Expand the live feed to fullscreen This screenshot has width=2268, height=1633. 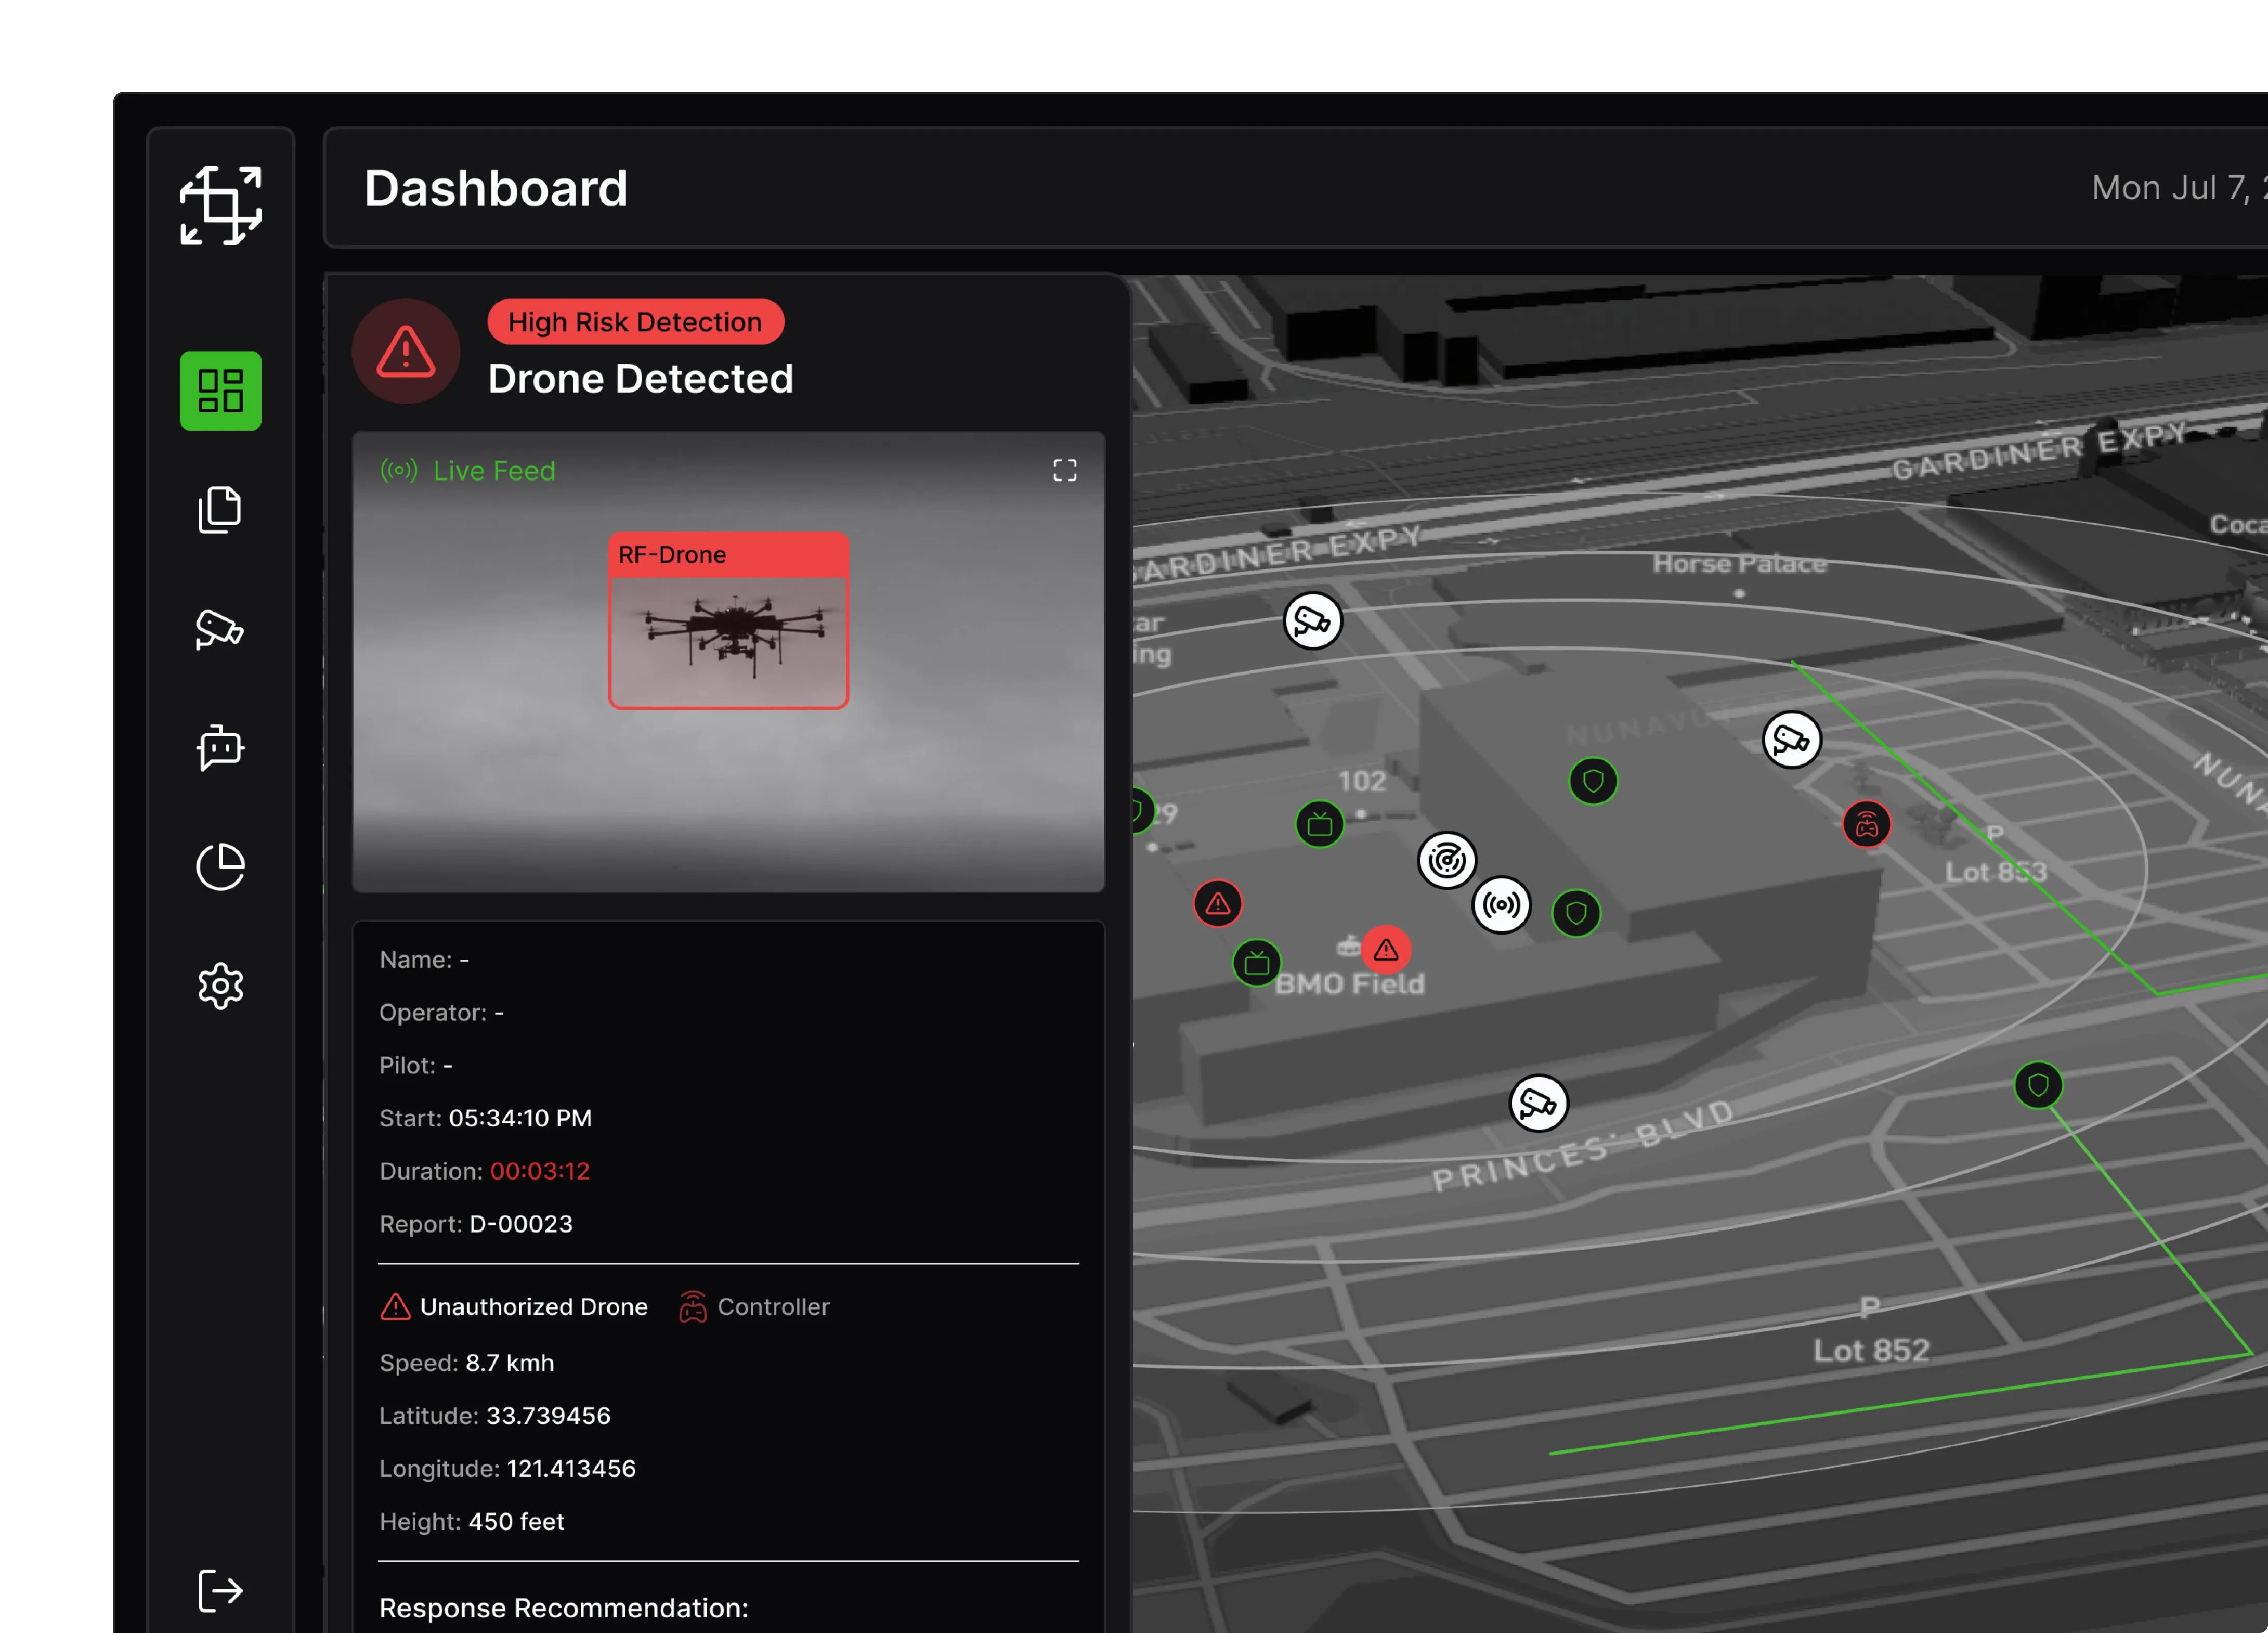click(1064, 471)
